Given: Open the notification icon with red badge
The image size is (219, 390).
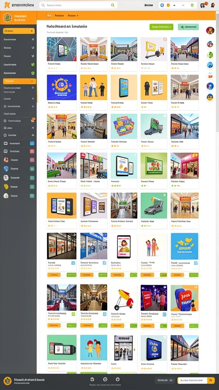Looking at the screenshot, I should [203, 5].
